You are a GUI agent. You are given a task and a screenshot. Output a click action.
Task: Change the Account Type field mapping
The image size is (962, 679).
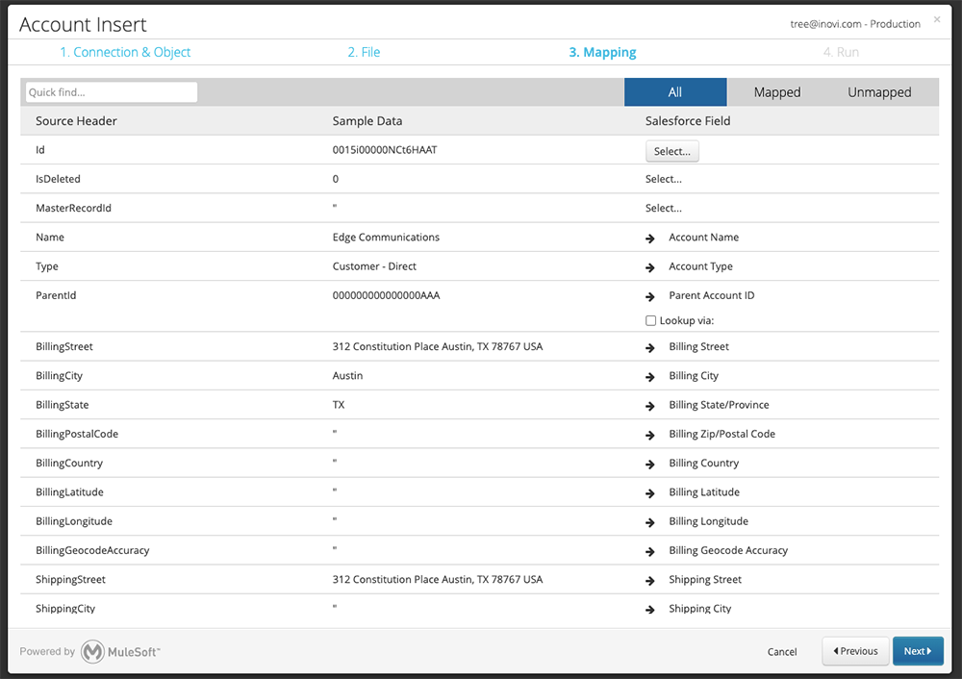(x=700, y=266)
